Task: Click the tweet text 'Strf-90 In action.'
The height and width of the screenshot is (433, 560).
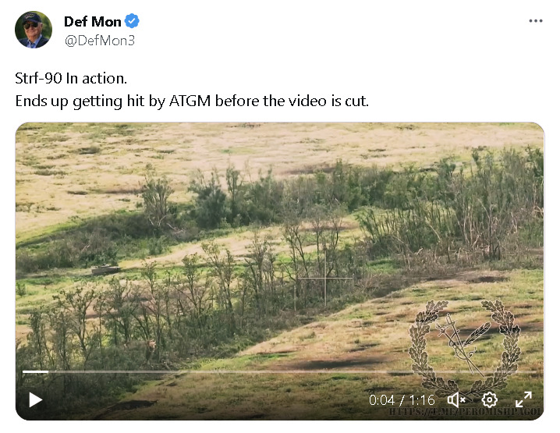Action: [71, 78]
